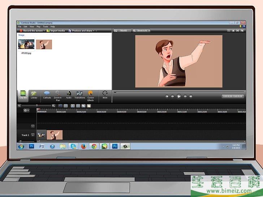Image resolution: width=263 pixels, height=197 pixels.
Task: Open the timeline gear settings dropdown
Action: (26, 110)
